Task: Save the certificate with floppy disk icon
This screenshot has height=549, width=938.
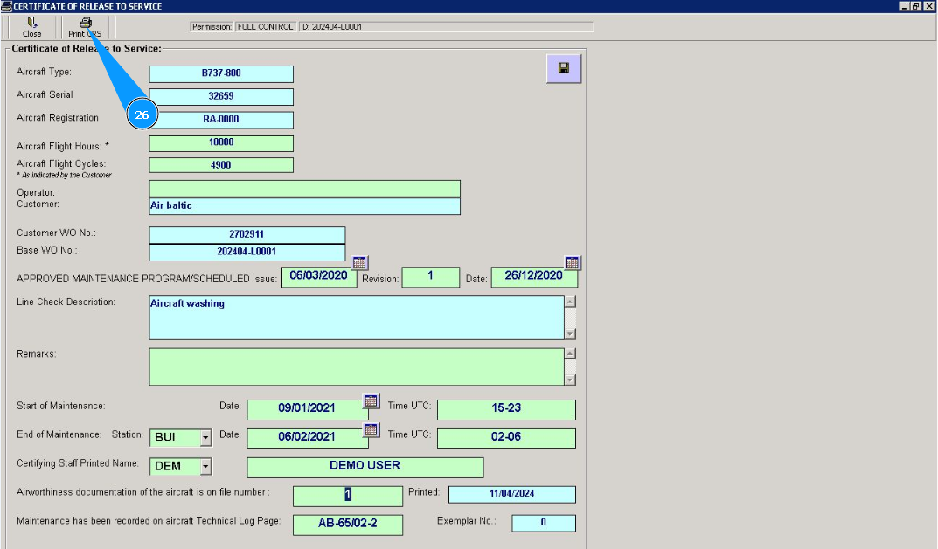Action: [x=564, y=69]
